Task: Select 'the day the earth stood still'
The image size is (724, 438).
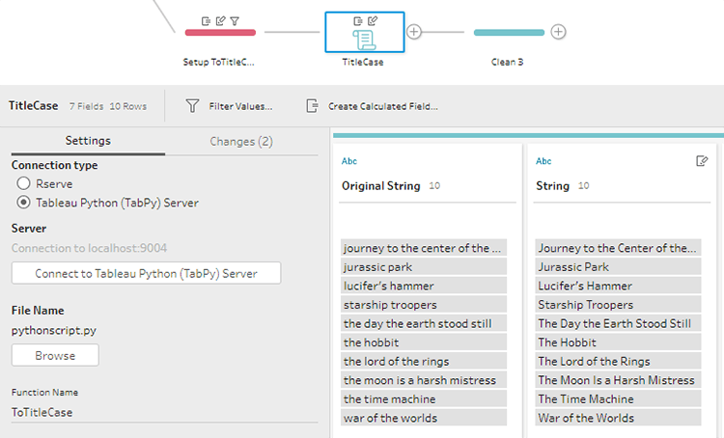Action: (424, 323)
